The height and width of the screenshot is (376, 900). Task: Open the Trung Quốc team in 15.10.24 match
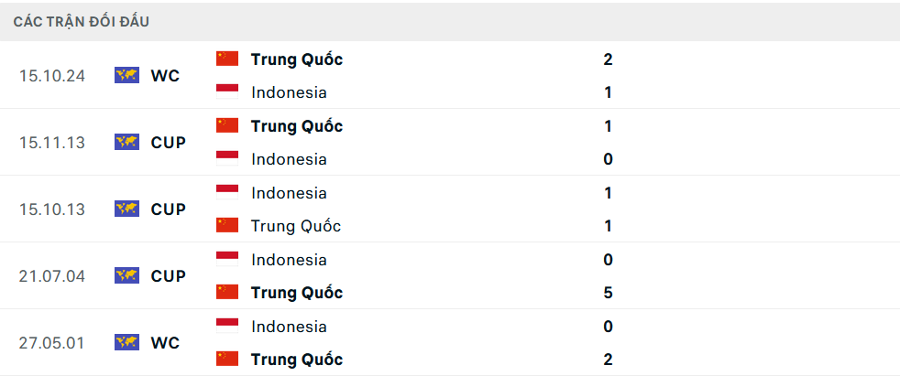[297, 59]
